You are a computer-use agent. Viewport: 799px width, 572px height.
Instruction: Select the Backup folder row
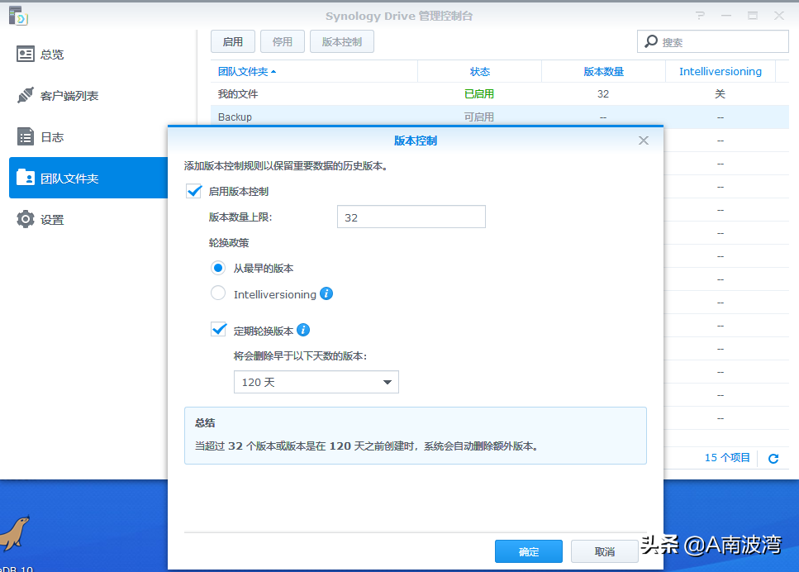(500, 117)
